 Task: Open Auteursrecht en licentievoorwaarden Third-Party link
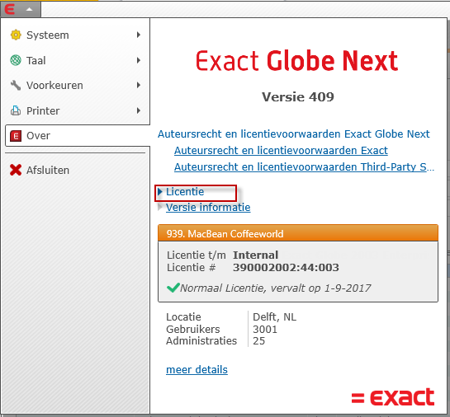[304, 166]
